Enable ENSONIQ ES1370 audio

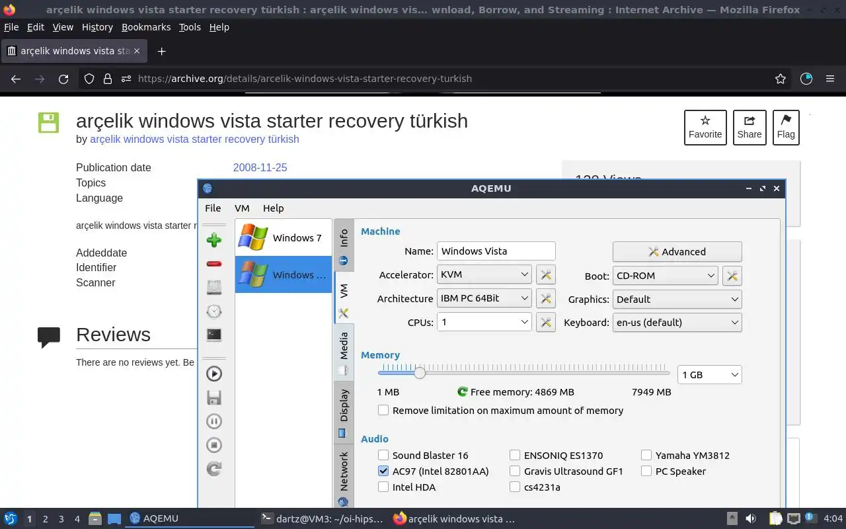click(515, 455)
